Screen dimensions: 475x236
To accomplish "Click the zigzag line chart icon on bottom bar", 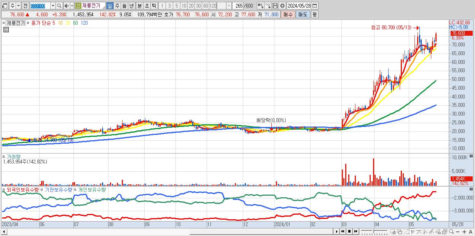I will tap(419, 231).
